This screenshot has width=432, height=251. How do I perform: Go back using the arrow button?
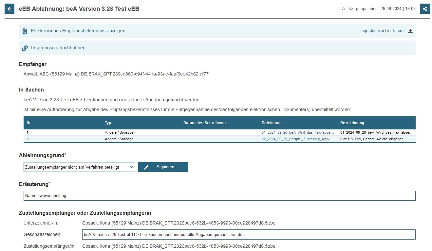[x=9, y=9]
